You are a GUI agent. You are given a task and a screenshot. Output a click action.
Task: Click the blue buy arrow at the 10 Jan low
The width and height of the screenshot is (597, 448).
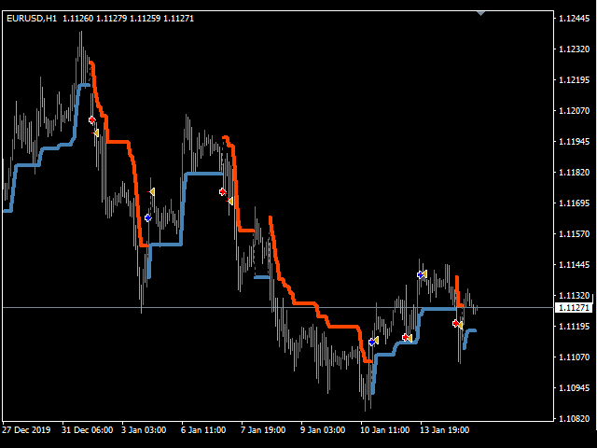click(371, 343)
